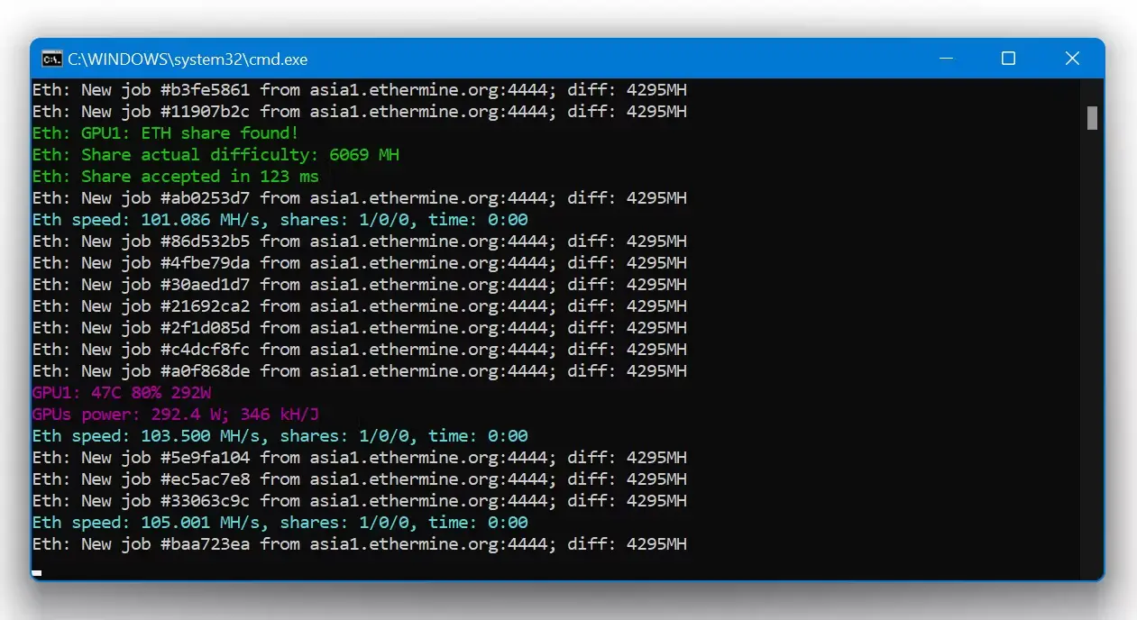Click the blinking cursor at the prompt
Screen dimensions: 1137x620
click(37, 572)
